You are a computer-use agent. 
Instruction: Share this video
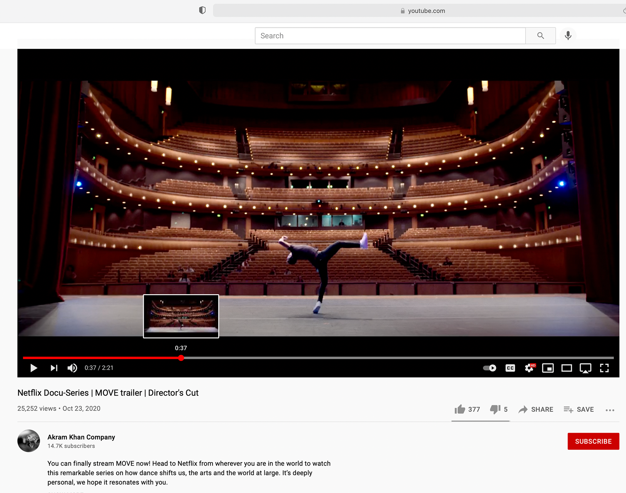[x=536, y=409]
